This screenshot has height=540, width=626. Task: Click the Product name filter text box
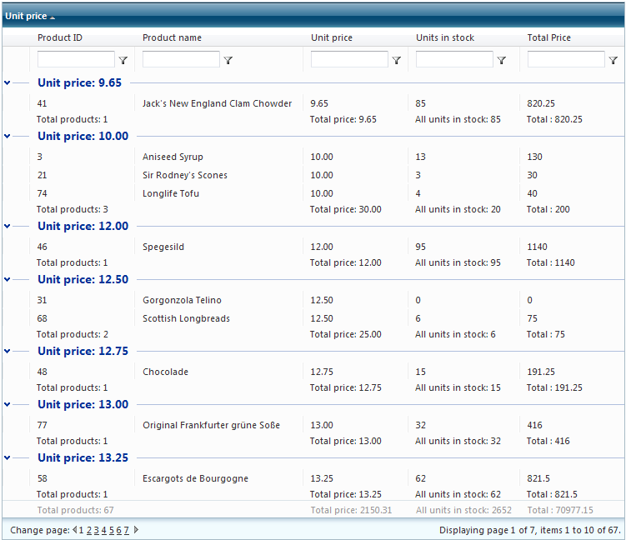pyautogui.click(x=181, y=59)
